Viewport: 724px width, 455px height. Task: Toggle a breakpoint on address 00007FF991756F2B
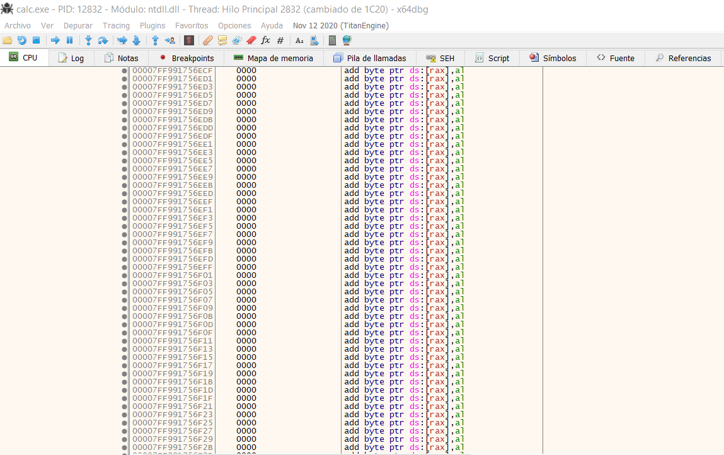click(124, 447)
